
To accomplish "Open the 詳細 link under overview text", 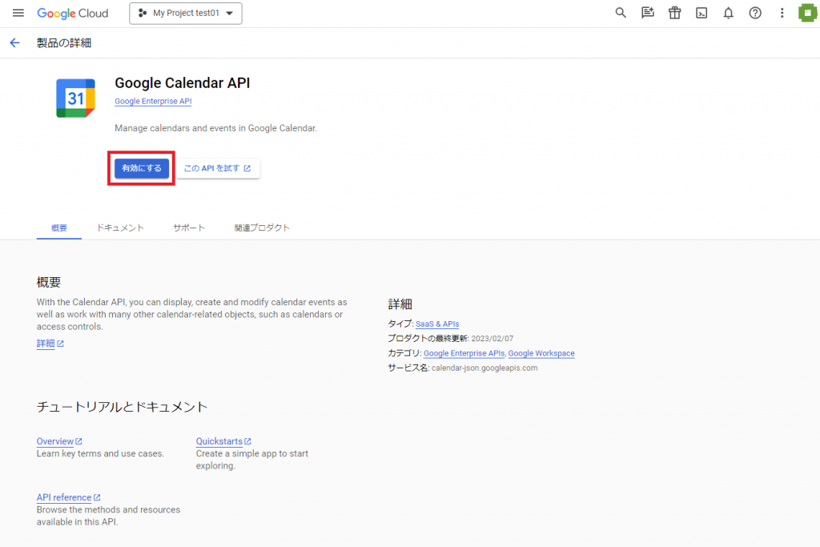I will [50, 344].
